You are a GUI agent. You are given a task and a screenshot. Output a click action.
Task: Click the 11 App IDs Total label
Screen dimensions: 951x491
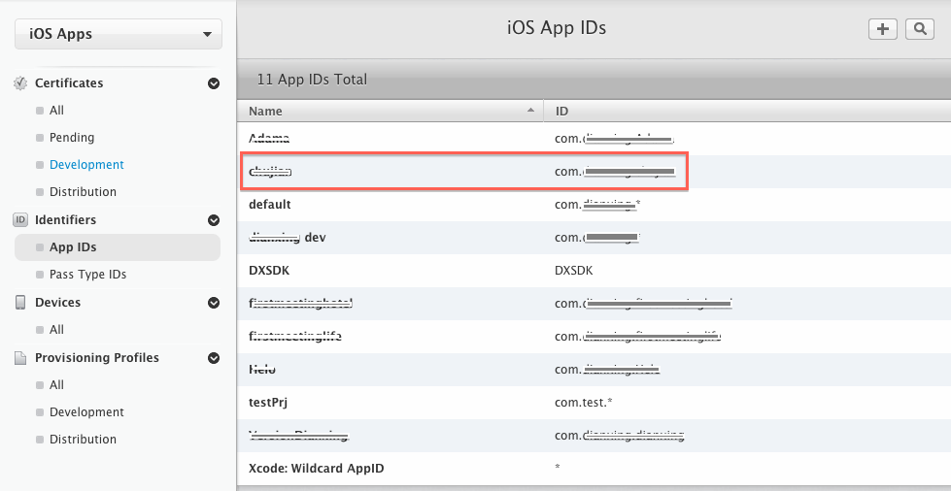[312, 80]
